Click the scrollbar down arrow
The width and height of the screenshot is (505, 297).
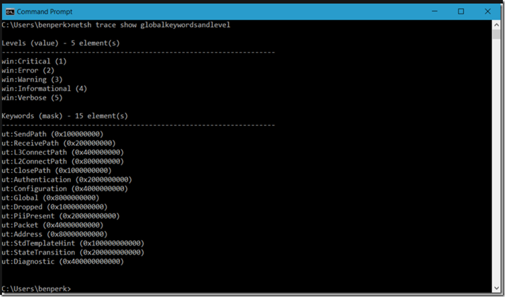pyautogui.click(x=496, y=288)
